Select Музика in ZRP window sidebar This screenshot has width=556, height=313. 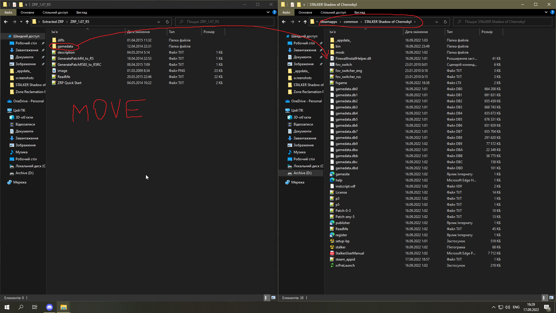[21, 152]
